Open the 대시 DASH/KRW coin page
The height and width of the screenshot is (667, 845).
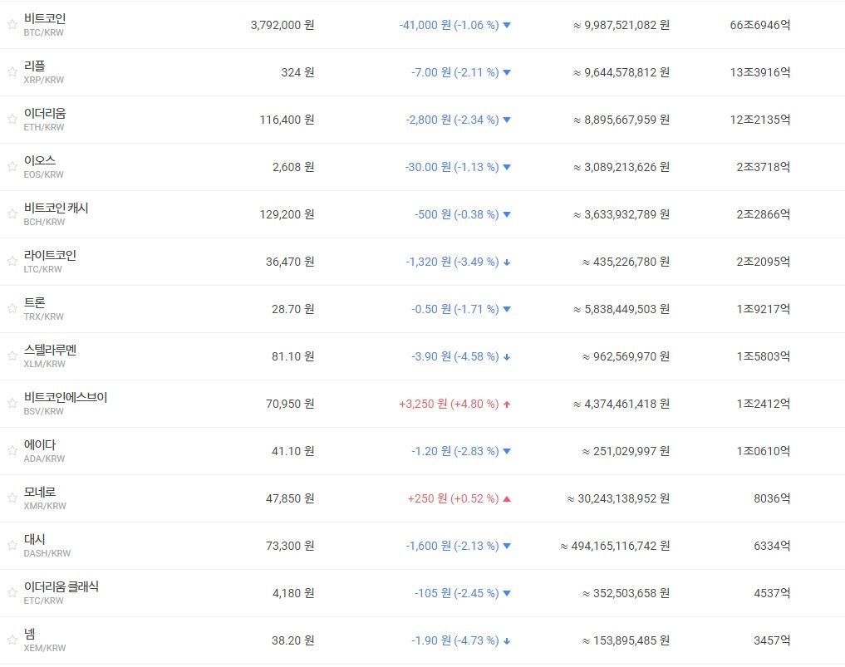click(x=35, y=539)
